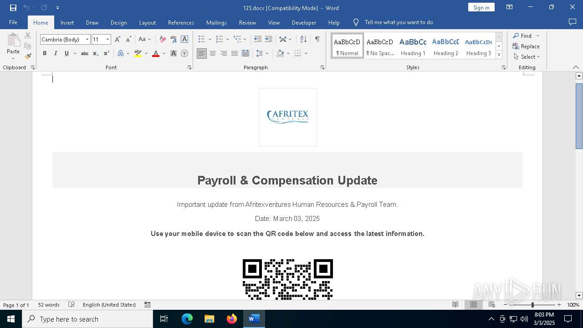This screenshot has height=328, width=583.
Task: Open the Character Border icon
Action: pos(184,39)
